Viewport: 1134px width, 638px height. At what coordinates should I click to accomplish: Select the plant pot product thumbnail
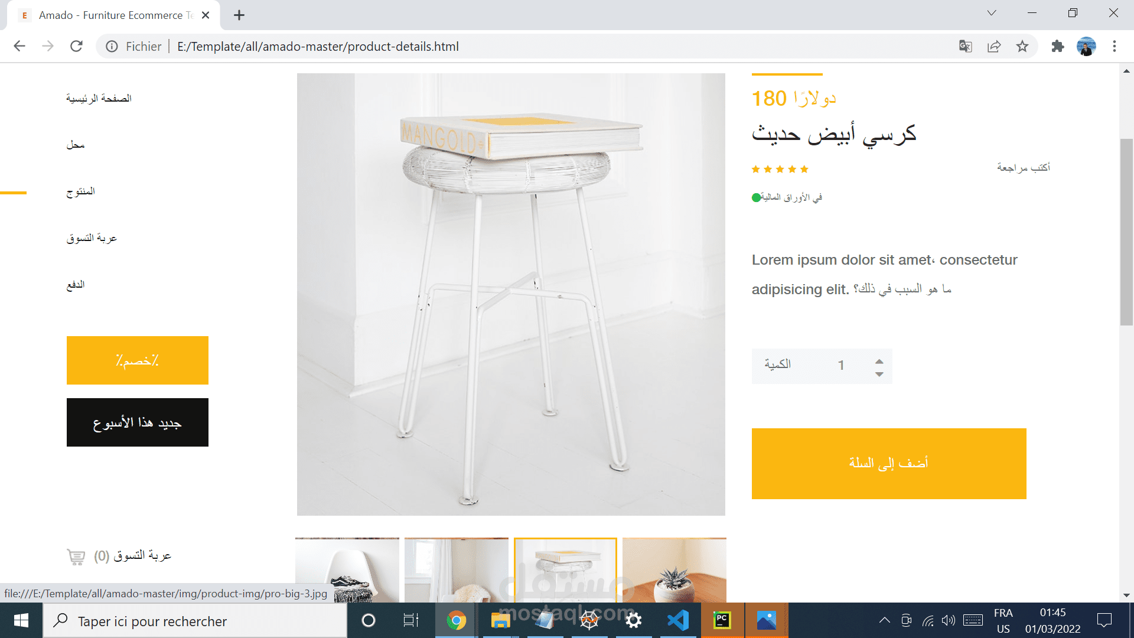pos(674,570)
